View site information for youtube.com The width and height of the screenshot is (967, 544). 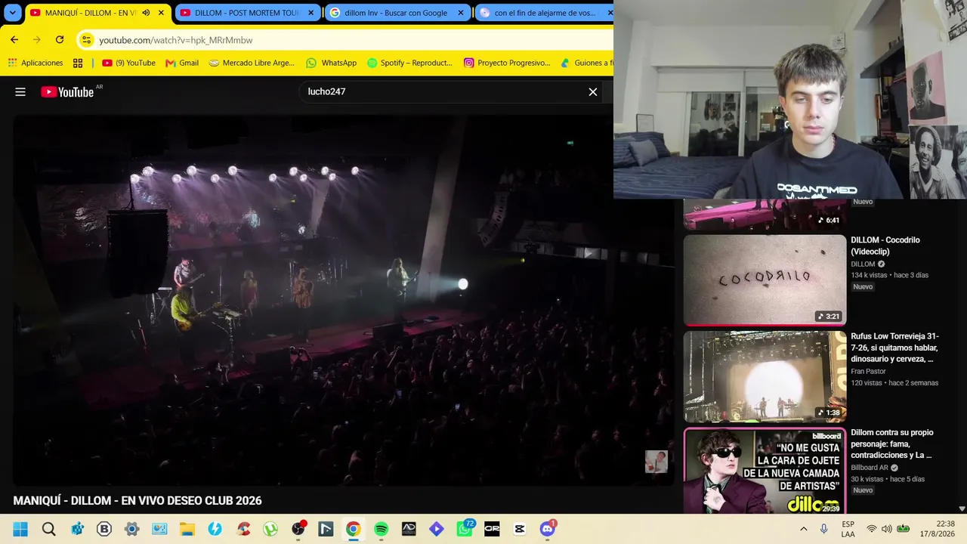86,40
